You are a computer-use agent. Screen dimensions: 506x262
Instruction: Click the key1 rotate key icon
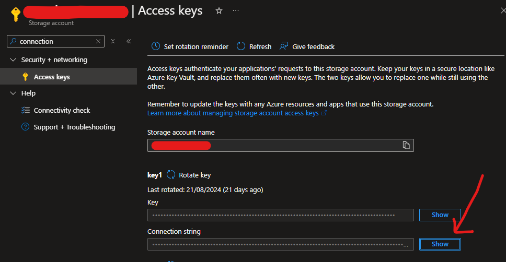tap(171, 175)
